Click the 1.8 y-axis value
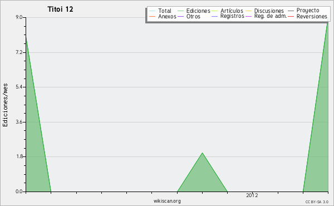334x206 pixels. [19, 156]
